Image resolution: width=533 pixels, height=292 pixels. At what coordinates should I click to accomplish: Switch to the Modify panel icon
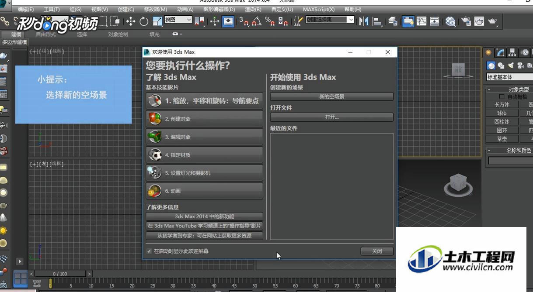click(x=501, y=52)
